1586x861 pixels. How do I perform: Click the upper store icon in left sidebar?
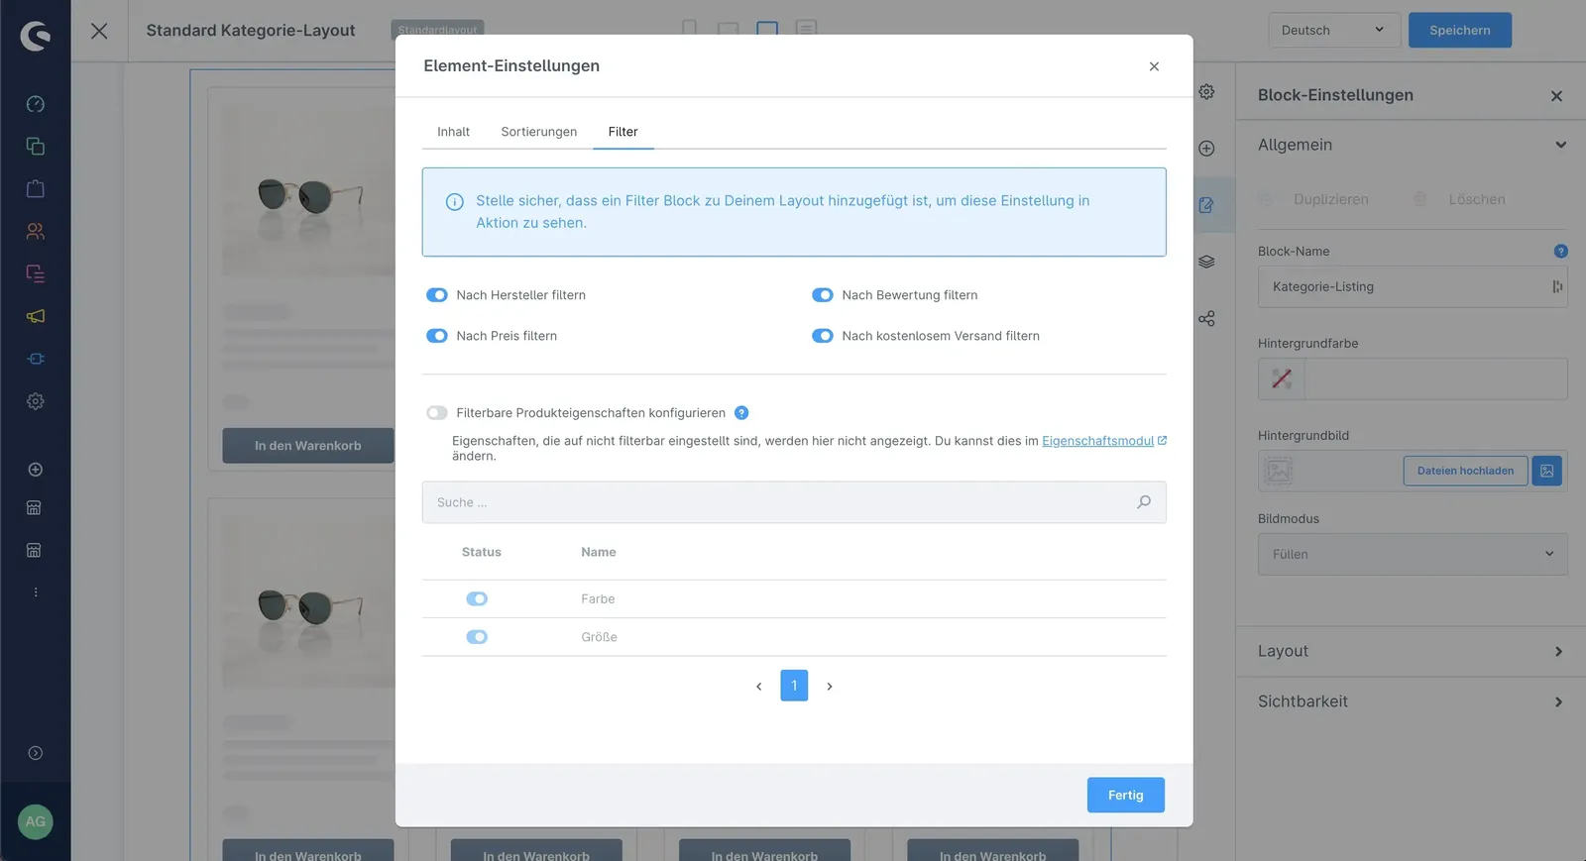(34, 507)
